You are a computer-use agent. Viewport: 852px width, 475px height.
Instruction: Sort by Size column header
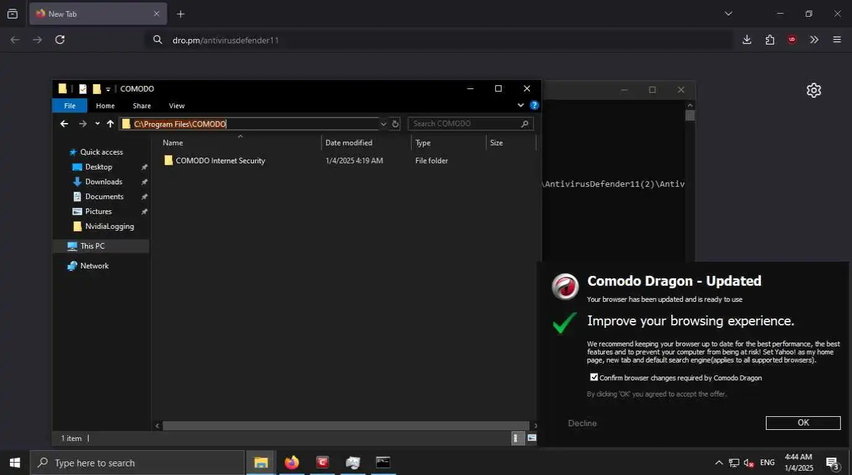coord(511,143)
